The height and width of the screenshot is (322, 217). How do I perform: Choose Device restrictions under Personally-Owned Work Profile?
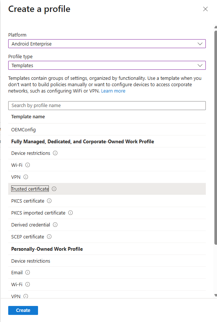[31, 261]
